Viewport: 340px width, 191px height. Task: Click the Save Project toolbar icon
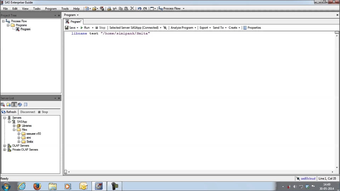(102, 8)
